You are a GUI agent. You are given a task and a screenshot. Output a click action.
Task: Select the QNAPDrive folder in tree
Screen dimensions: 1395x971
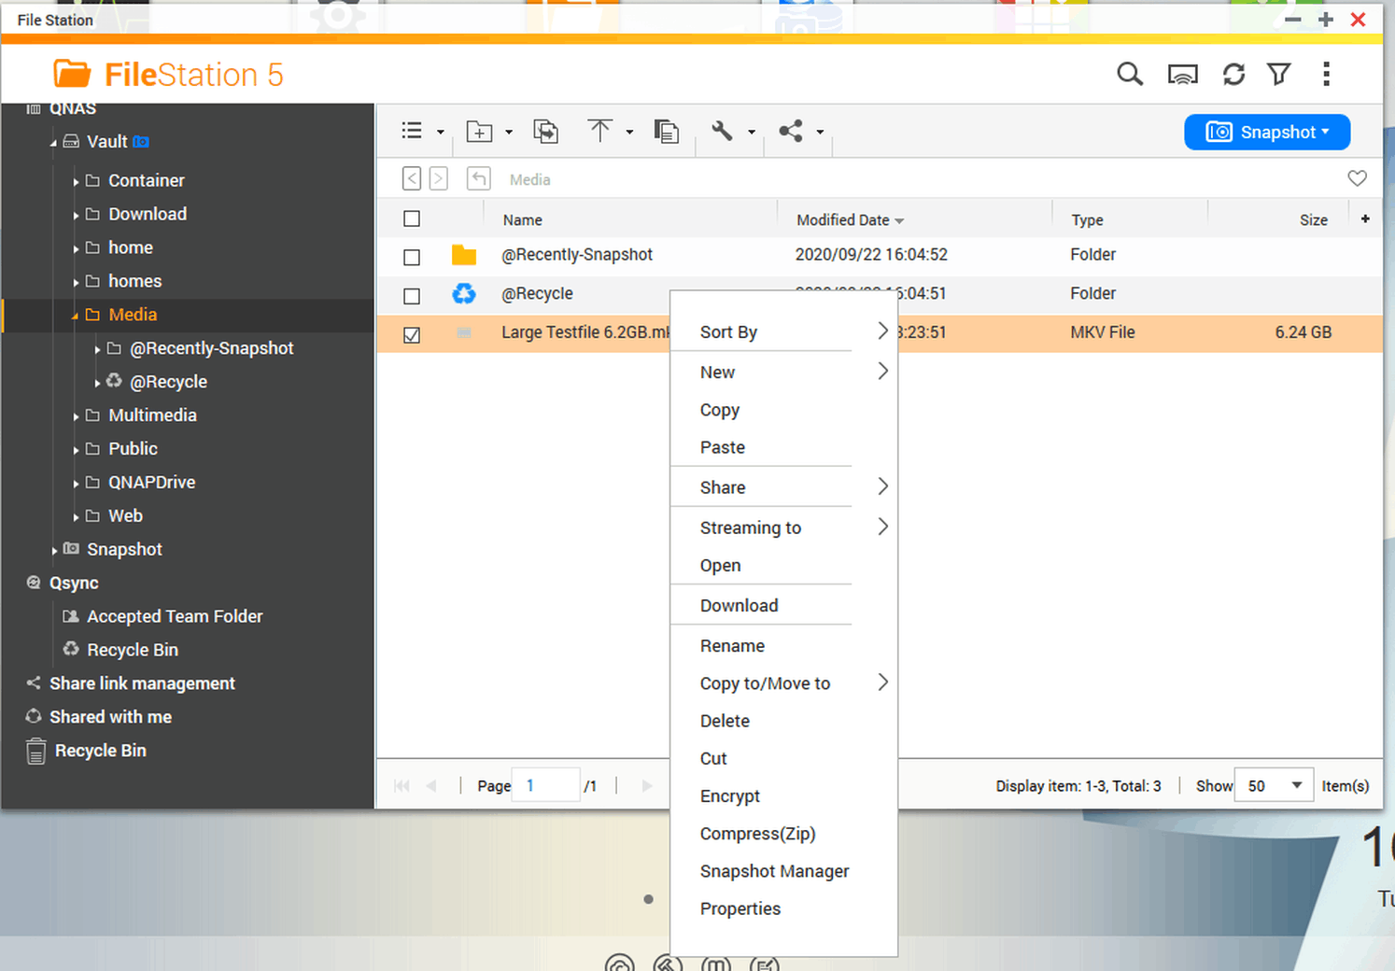click(151, 483)
